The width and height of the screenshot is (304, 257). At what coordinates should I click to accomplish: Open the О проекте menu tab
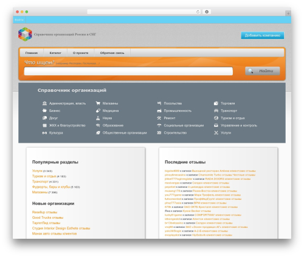pos(80,53)
